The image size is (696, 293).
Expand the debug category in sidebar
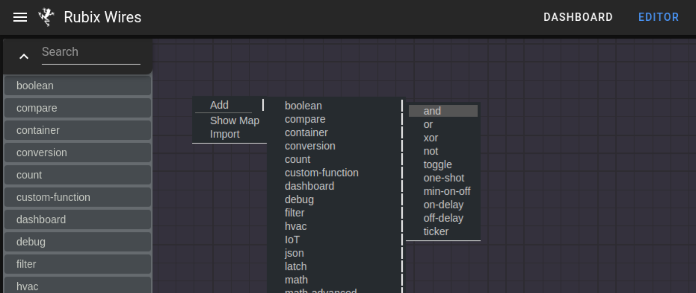[x=78, y=242]
